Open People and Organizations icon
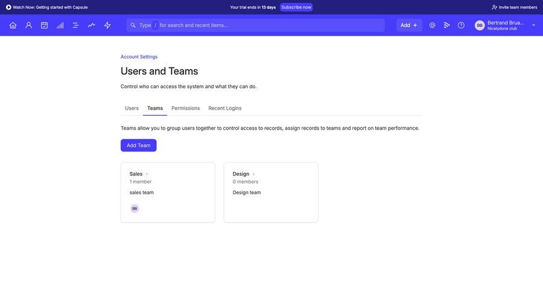 [x=28, y=25]
